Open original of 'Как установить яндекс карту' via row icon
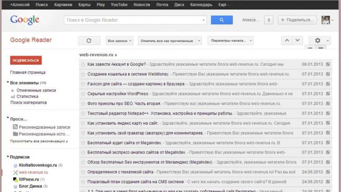 pyautogui.click(x=328, y=123)
